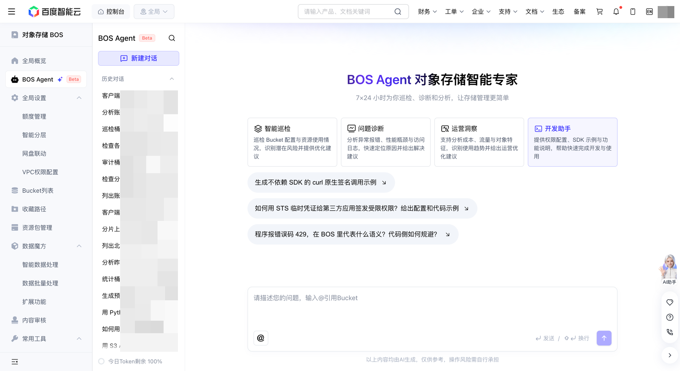This screenshot has width=680, height=371.
Task: Open history conversation starting 巡检桶
Action: (138, 129)
